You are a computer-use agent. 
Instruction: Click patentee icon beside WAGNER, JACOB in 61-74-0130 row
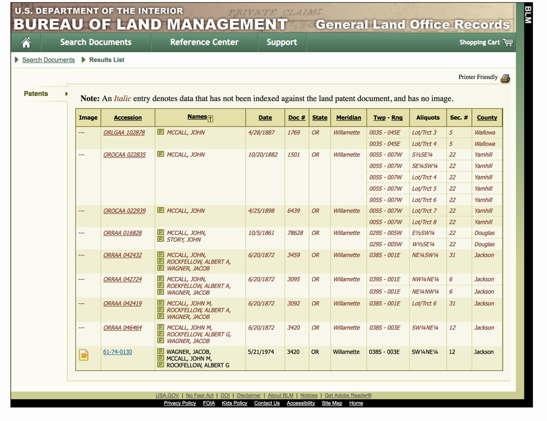160,351
